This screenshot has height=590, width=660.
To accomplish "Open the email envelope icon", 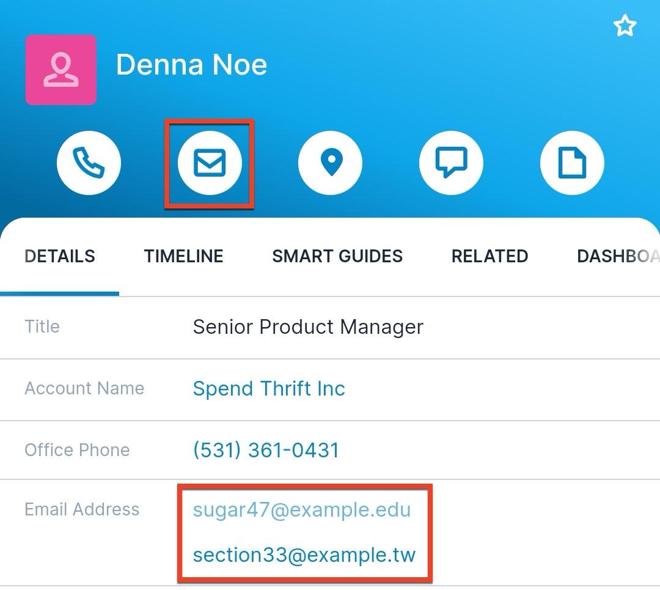I will [x=210, y=163].
